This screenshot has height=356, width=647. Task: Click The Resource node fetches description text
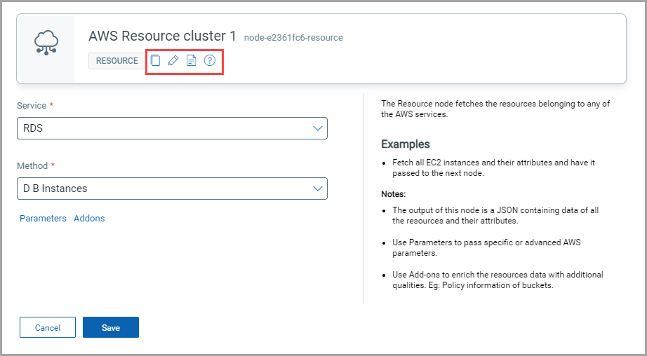[x=495, y=109]
